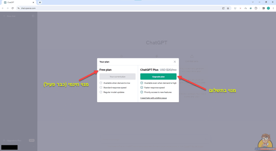Image resolution: width=276 pixels, height=151 pixels.
Task: Click the Your current plan button
Action: (x=118, y=77)
